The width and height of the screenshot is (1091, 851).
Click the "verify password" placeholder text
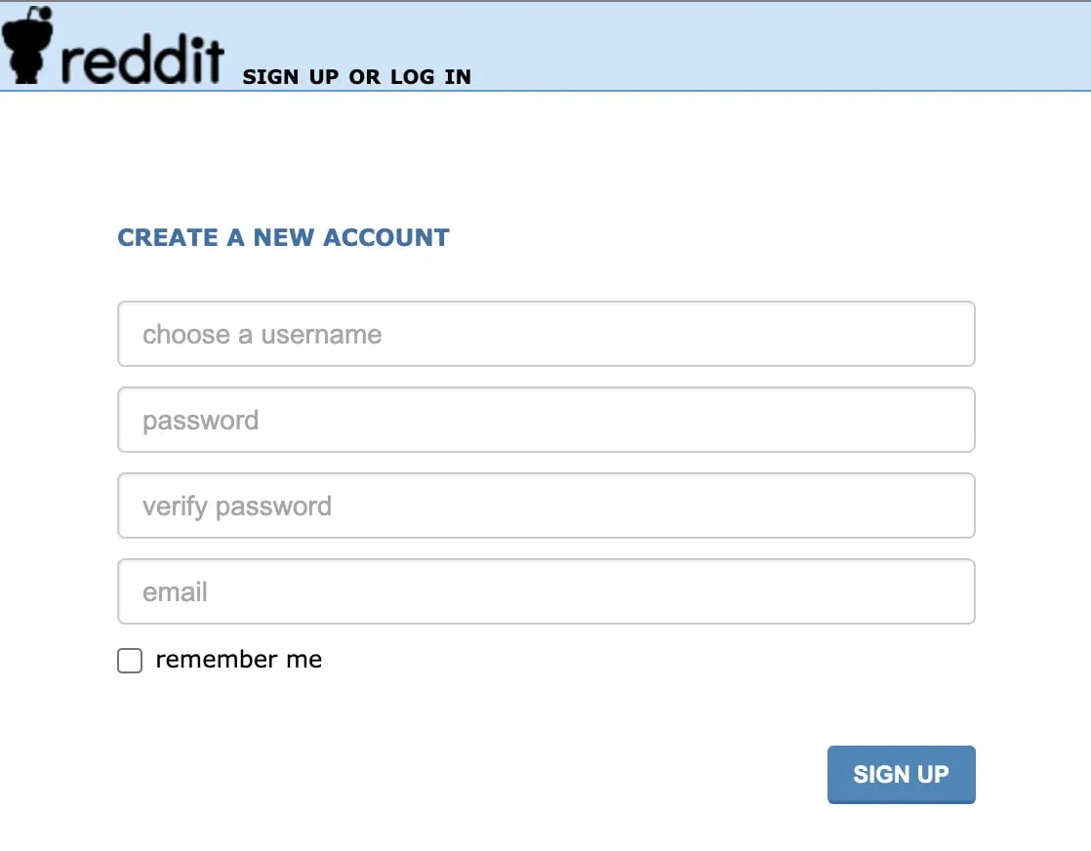pyautogui.click(x=236, y=507)
